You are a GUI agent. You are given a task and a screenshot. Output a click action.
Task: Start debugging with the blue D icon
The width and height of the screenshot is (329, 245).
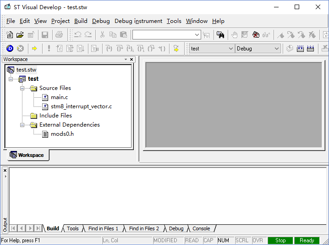[10, 49]
